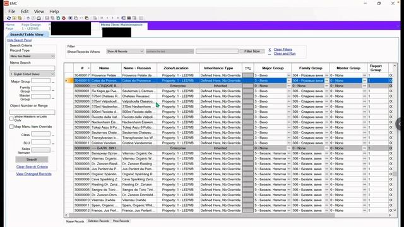Viewport: 404px width, 227px height.
Task: Click the Object Number or Range field
Action: tap(32, 112)
